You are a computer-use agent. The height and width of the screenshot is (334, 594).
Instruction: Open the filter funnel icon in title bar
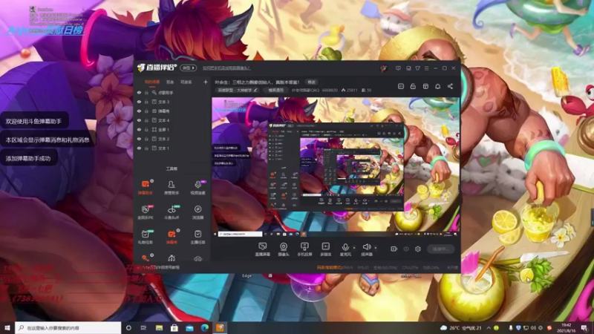click(x=417, y=68)
